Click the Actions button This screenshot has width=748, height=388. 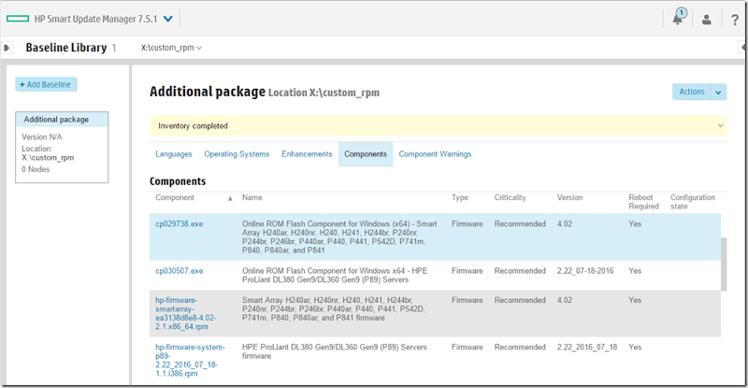click(691, 92)
